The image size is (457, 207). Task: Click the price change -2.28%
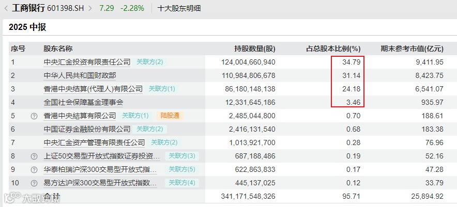(132, 8)
